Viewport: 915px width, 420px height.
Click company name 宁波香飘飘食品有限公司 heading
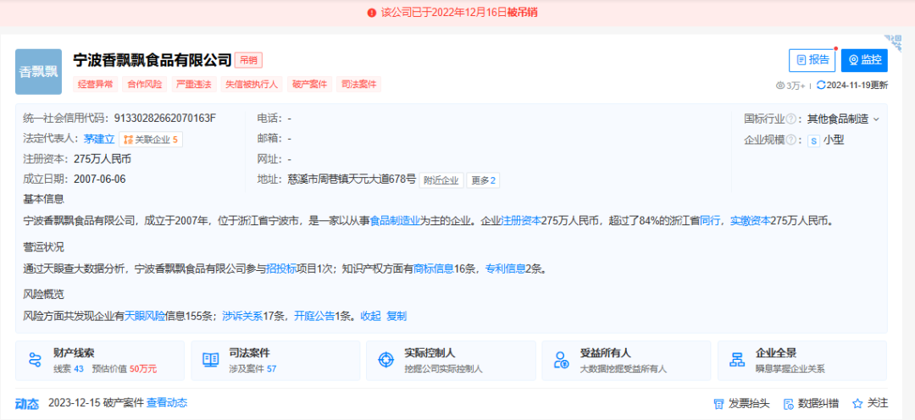(x=152, y=59)
